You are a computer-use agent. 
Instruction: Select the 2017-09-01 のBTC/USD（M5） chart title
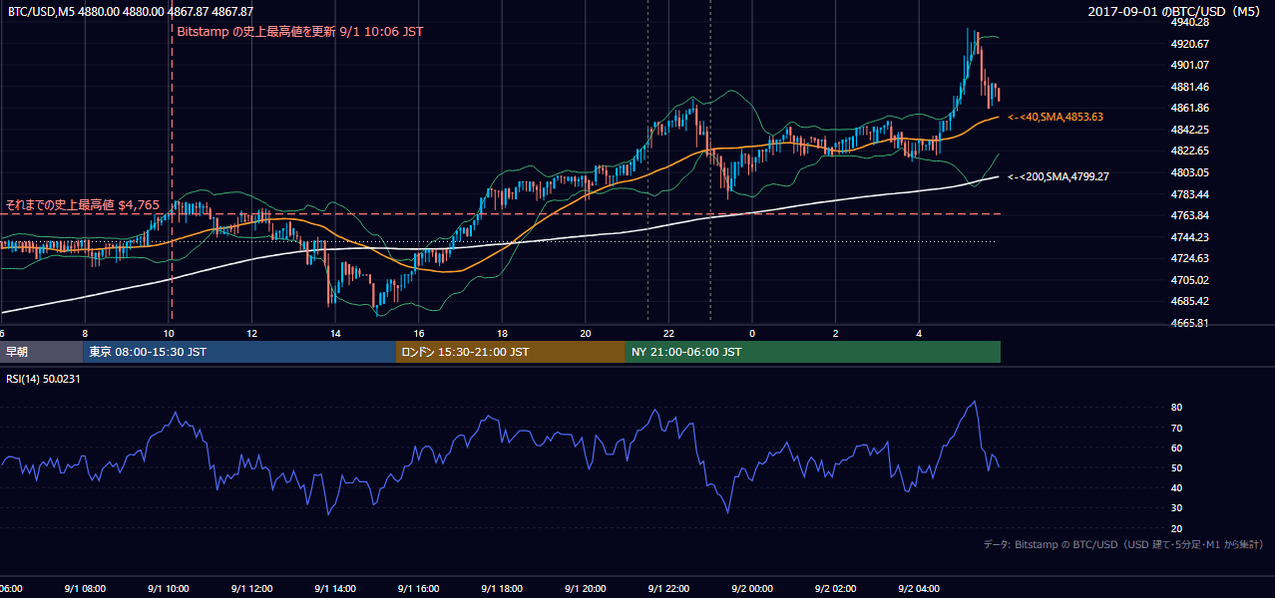pos(1174,11)
